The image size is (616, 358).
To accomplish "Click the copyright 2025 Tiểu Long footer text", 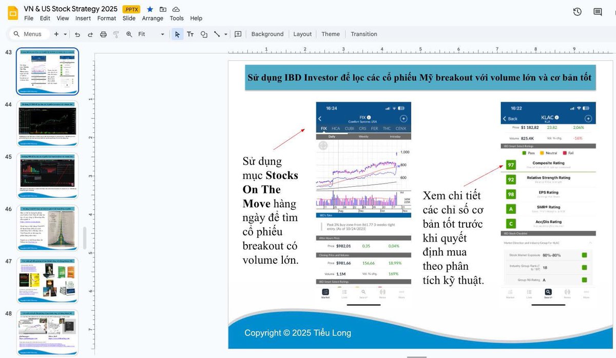I will pyautogui.click(x=298, y=333).
